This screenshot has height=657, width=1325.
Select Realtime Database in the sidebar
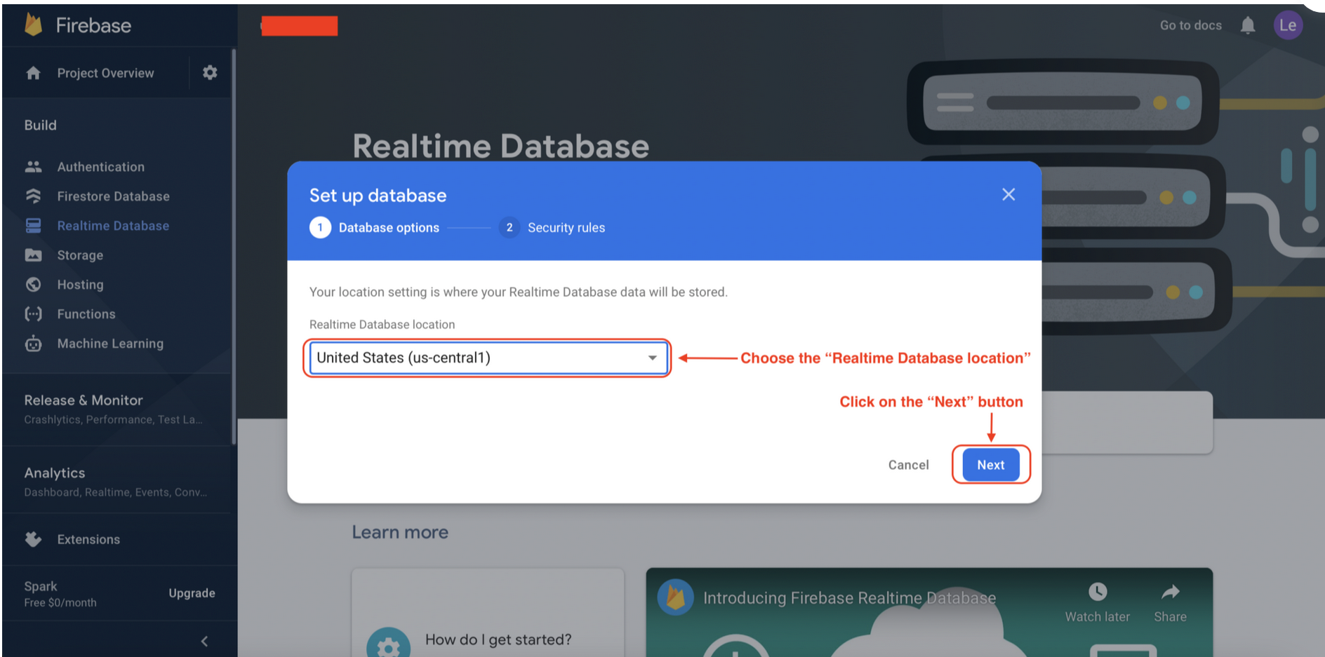pyautogui.click(x=113, y=226)
